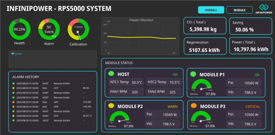Screen dimensions: 275x135
Task: Click the AI Tips robot icon
Action: tap(13, 54)
